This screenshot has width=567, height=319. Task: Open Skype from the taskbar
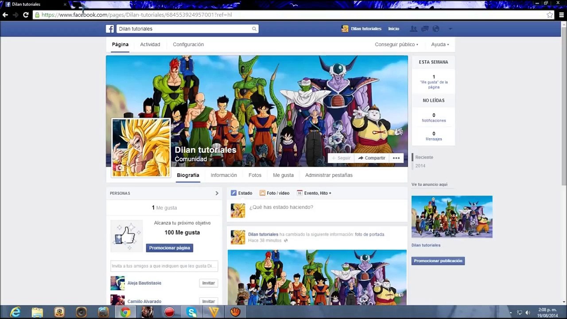pos(192,312)
